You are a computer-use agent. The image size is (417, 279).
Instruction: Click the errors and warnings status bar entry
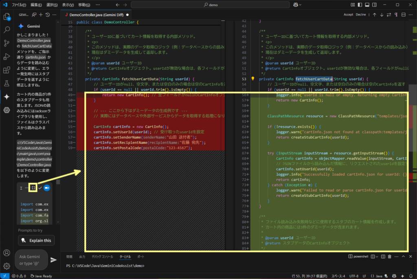(19, 276)
